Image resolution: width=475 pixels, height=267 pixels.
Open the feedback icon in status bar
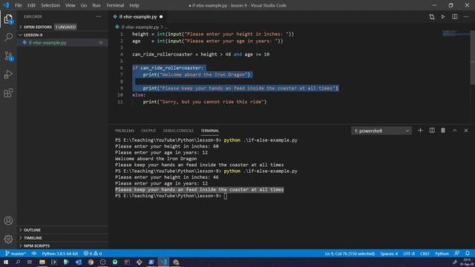pos(457,254)
